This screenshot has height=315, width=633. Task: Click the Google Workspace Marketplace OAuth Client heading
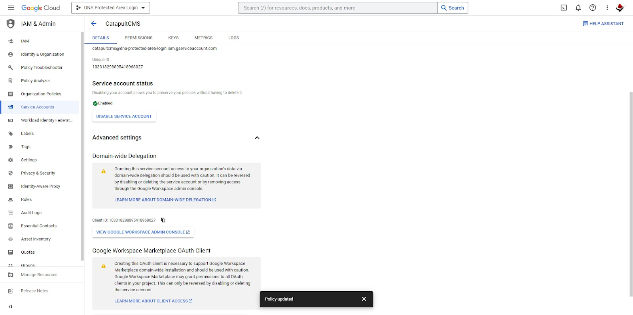pyautogui.click(x=151, y=250)
